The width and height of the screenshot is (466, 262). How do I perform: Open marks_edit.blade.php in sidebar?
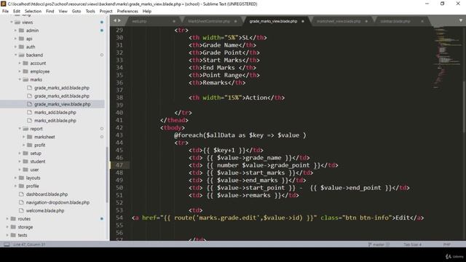pyautogui.click(x=55, y=121)
